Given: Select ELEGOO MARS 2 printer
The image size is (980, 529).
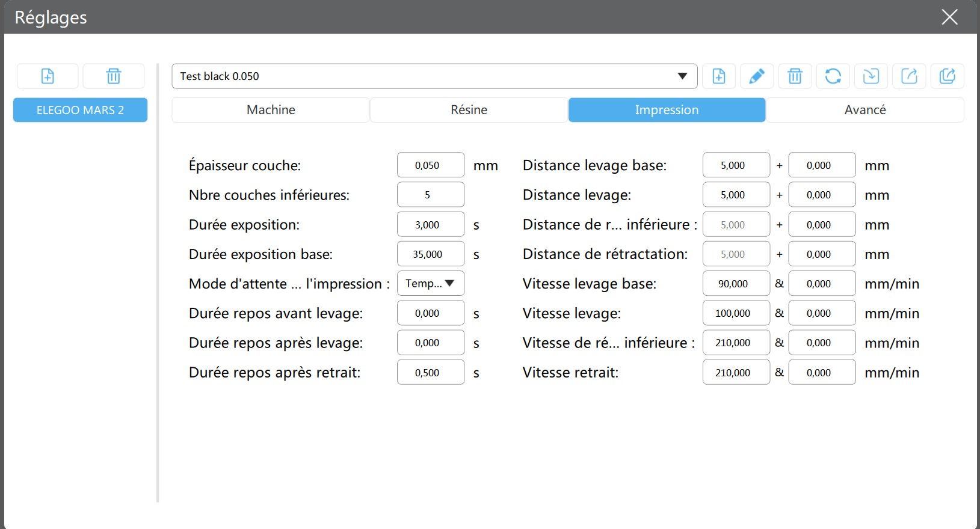Looking at the screenshot, I should pyautogui.click(x=80, y=110).
